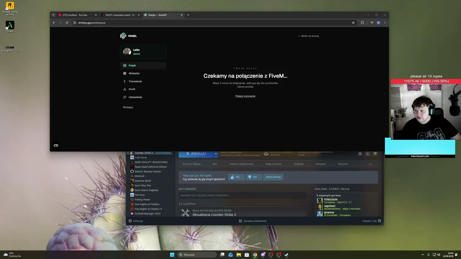Open File Explorer from the taskbar
The width and height of the screenshot is (461, 259).
coord(239,255)
